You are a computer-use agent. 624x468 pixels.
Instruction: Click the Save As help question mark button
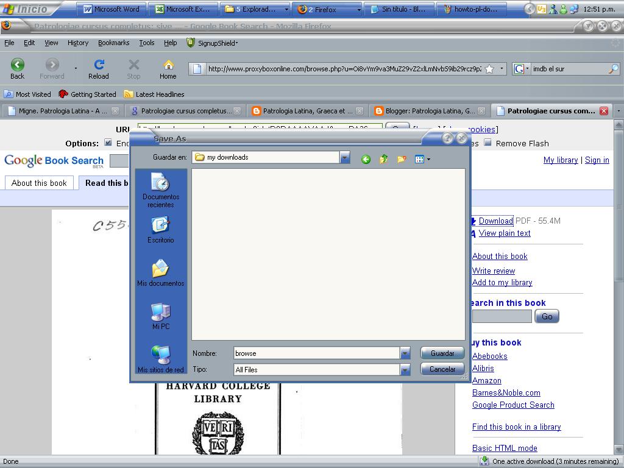[447, 138]
